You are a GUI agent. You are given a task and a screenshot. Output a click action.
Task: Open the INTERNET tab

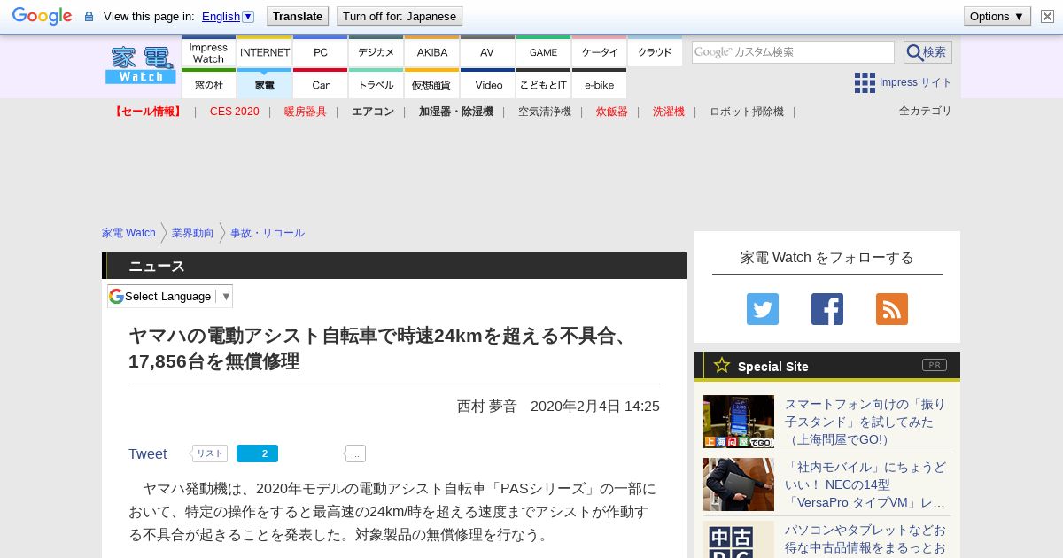tap(265, 52)
